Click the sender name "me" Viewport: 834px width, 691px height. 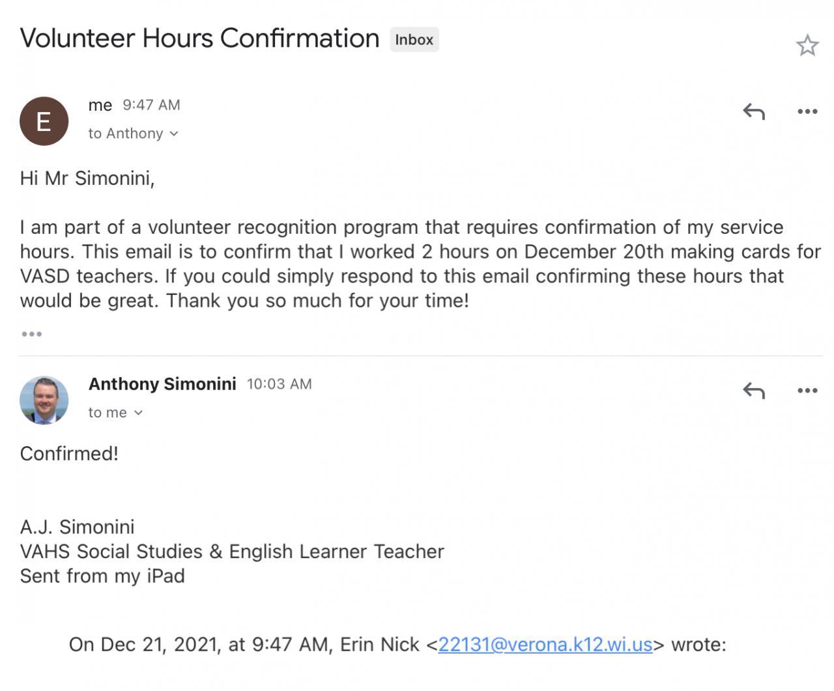point(100,105)
